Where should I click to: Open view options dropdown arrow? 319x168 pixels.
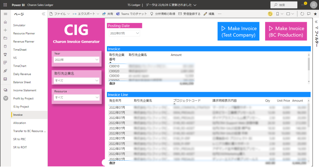[x=293, y=14]
